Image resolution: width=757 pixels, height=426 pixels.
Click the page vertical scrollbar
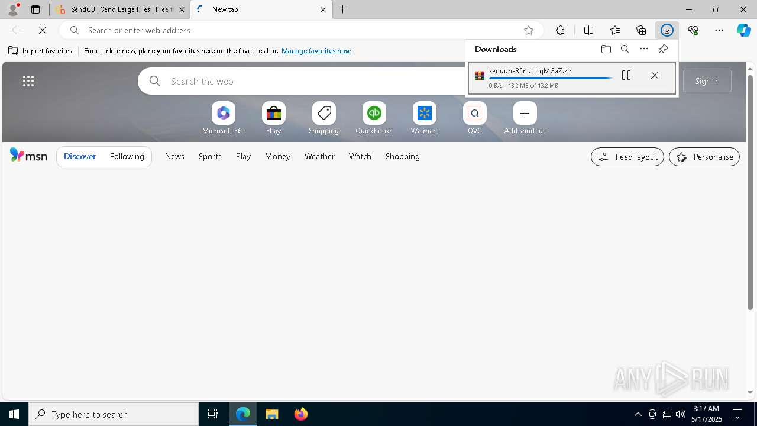pyautogui.click(x=750, y=192)
